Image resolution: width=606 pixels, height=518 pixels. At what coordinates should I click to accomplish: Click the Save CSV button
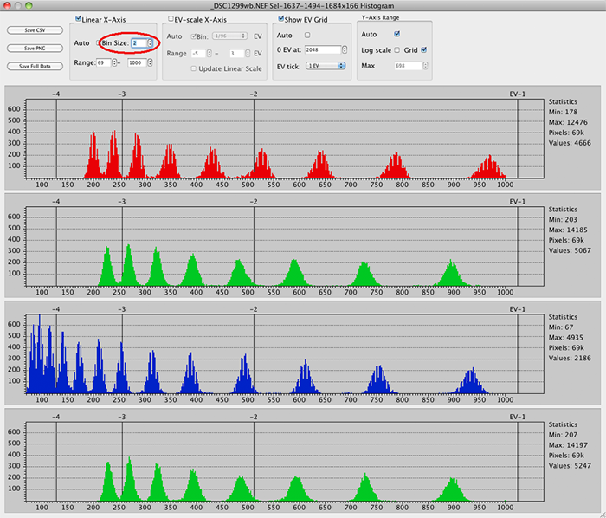[35, 30]
